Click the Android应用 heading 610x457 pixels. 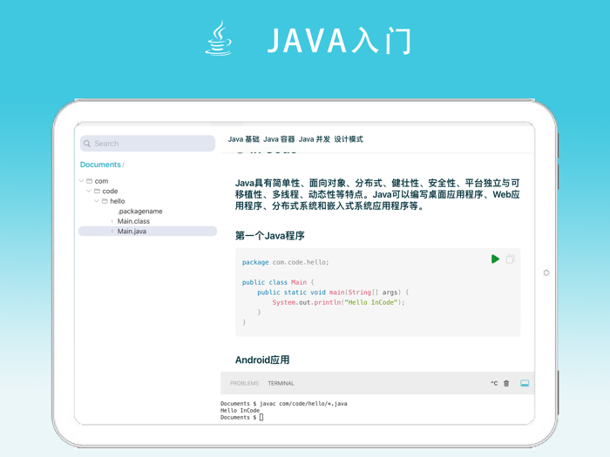(262, 360)
